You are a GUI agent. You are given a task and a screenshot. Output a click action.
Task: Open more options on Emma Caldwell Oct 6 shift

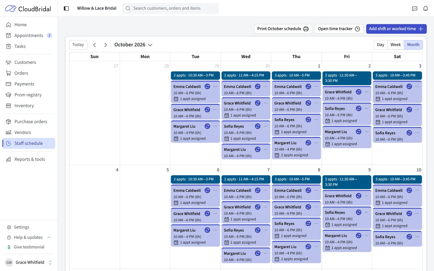coord(215,190)
